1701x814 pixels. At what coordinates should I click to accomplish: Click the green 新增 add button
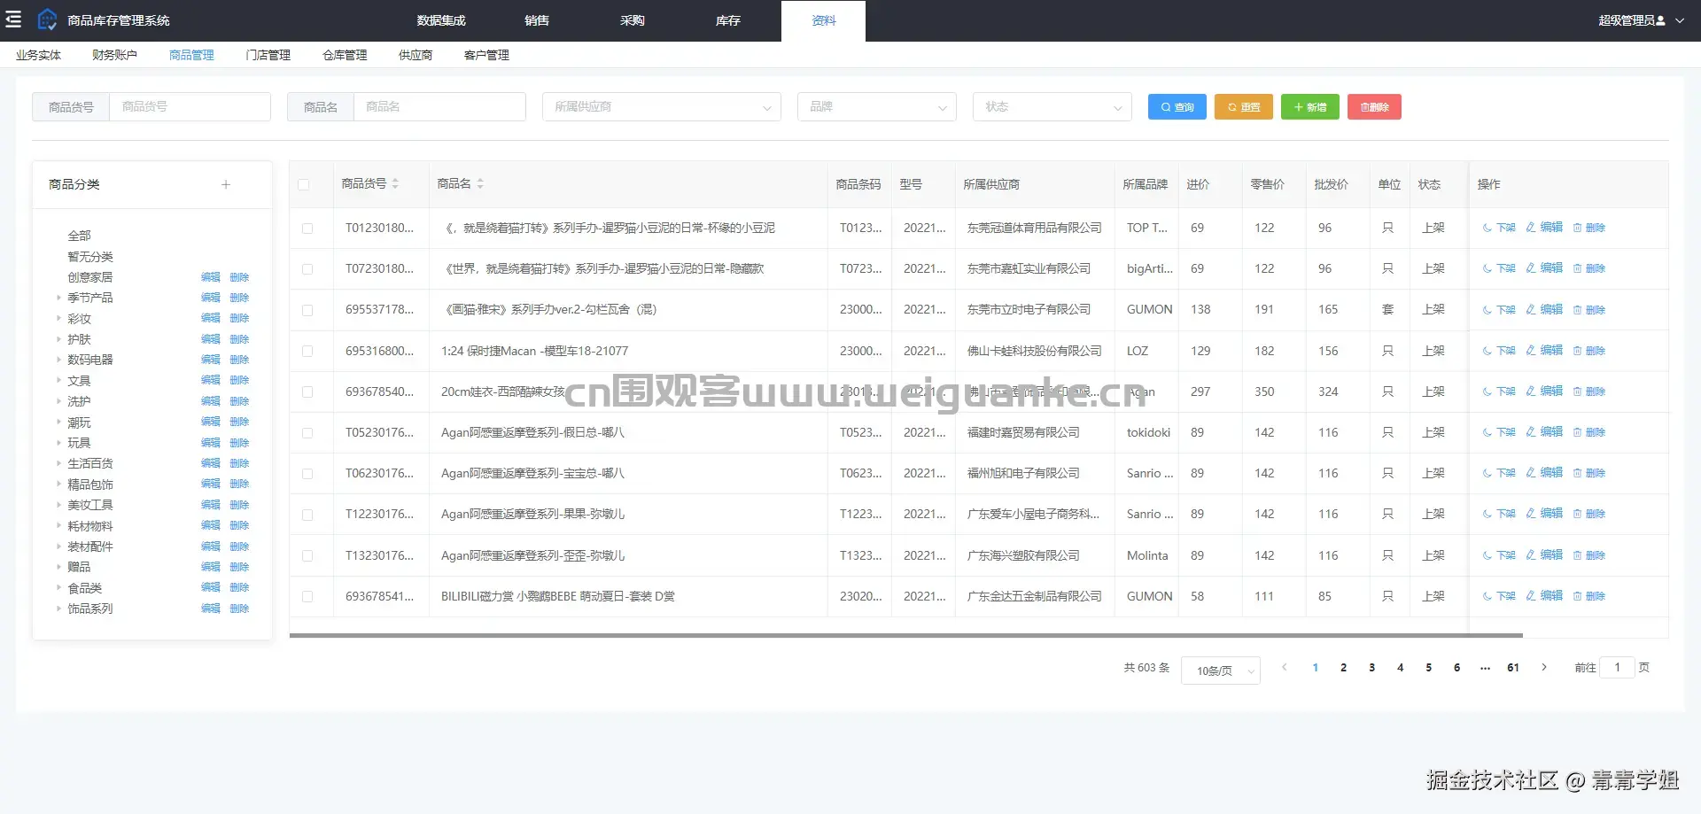coord(1310,107)
